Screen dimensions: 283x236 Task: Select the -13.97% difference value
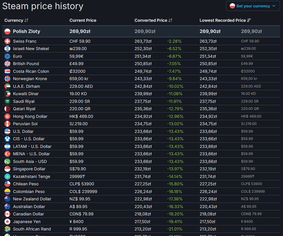pyautogui.click(x=175, y=169)
